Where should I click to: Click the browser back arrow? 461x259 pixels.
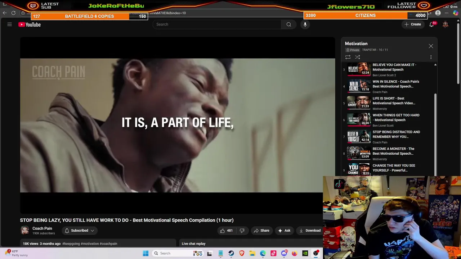5,13
